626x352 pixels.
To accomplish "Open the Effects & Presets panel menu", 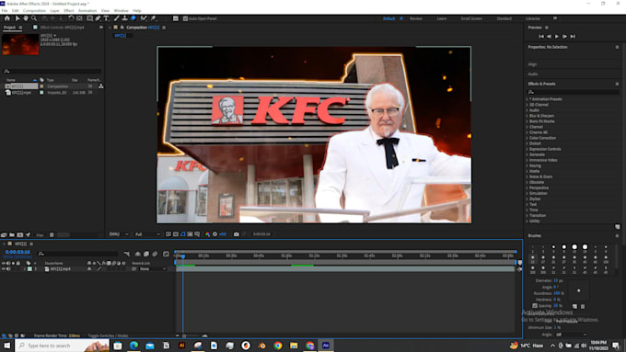I will point(617,84).
